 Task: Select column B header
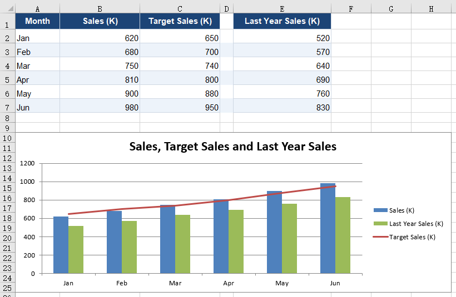[100, 9]
